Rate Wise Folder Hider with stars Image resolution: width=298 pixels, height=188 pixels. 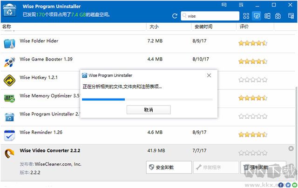253,43
